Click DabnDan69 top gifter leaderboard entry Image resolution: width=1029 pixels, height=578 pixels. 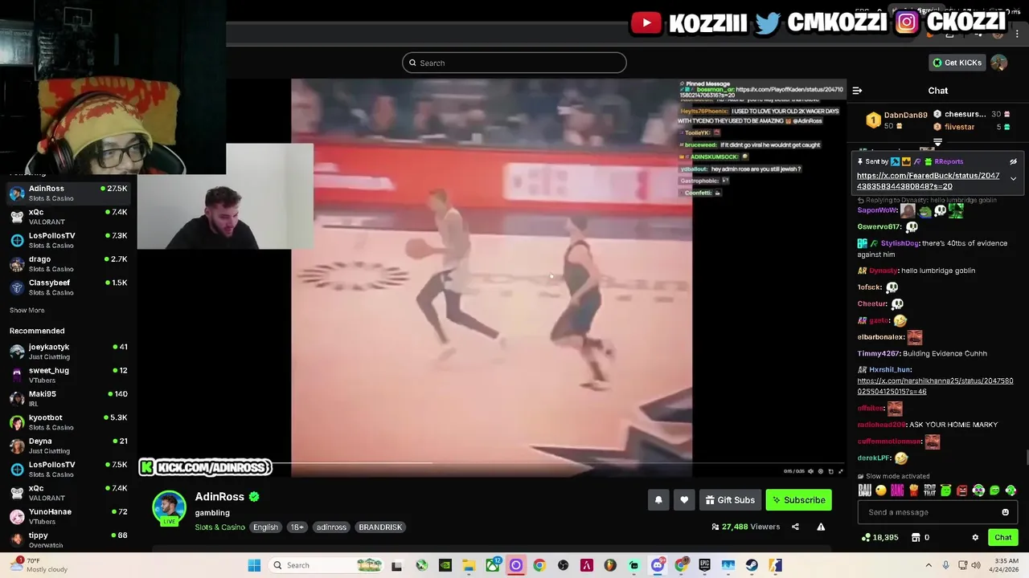click(x=896, y=120)
